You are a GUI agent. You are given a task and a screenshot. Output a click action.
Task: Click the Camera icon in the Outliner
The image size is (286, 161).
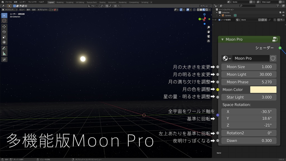223,15
